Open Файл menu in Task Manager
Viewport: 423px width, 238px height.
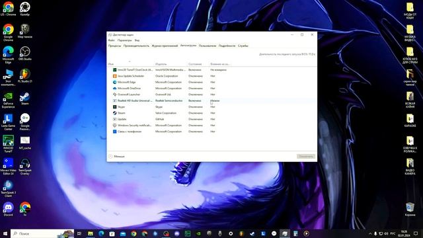tap(112, 40)
